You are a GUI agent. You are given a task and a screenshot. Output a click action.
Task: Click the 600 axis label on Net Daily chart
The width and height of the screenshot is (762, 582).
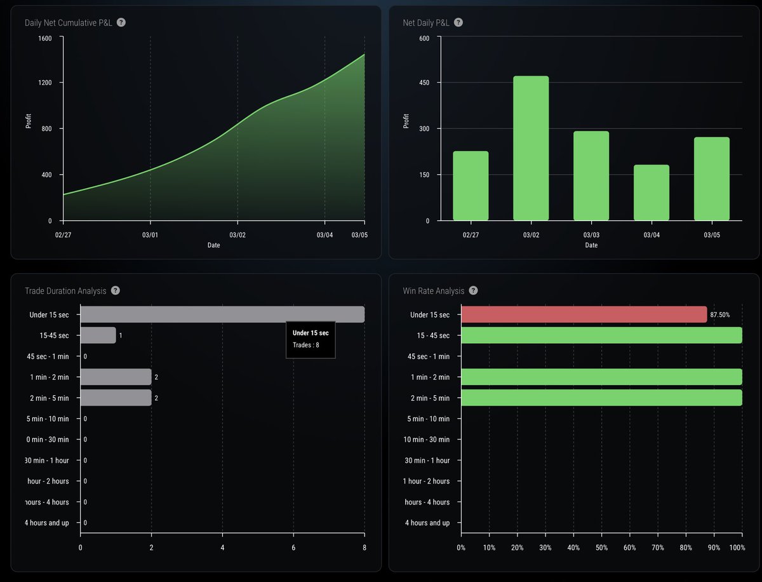425,37
